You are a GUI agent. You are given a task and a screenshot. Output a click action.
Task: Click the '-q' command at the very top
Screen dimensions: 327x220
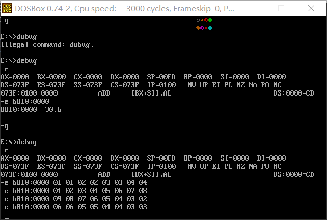coord(5,21)
